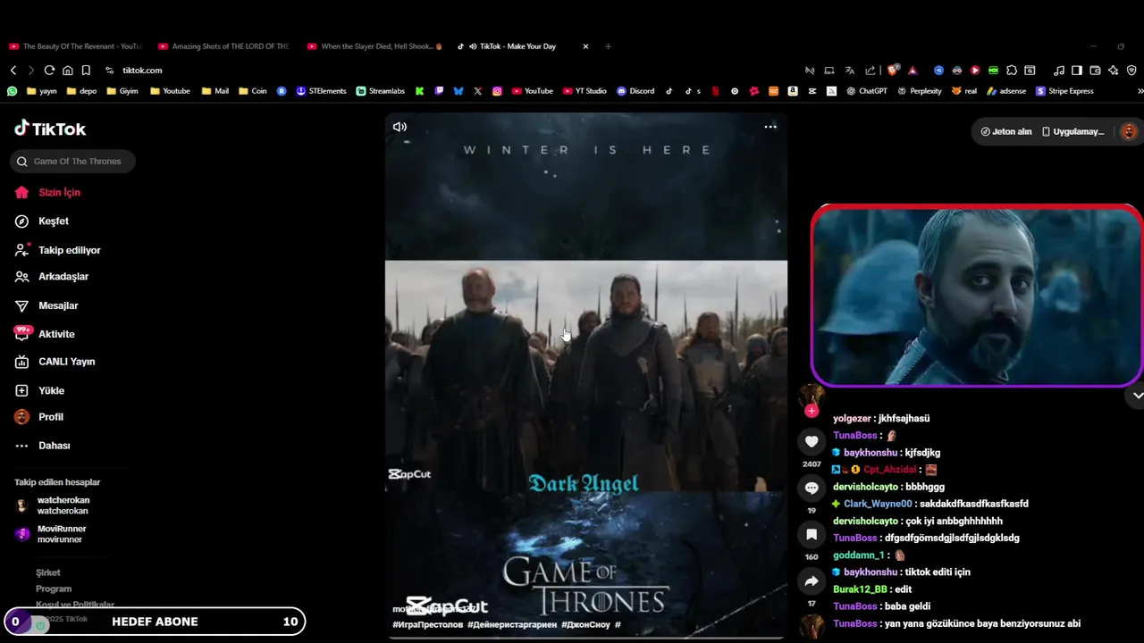
Task: Click the playing TikTok video
Action: (586, 375)
